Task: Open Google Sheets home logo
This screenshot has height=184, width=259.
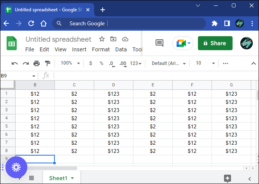Action: pos(12,43)
